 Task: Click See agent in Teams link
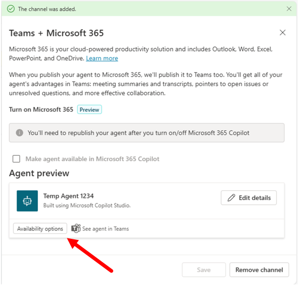(x=106, y=229)
